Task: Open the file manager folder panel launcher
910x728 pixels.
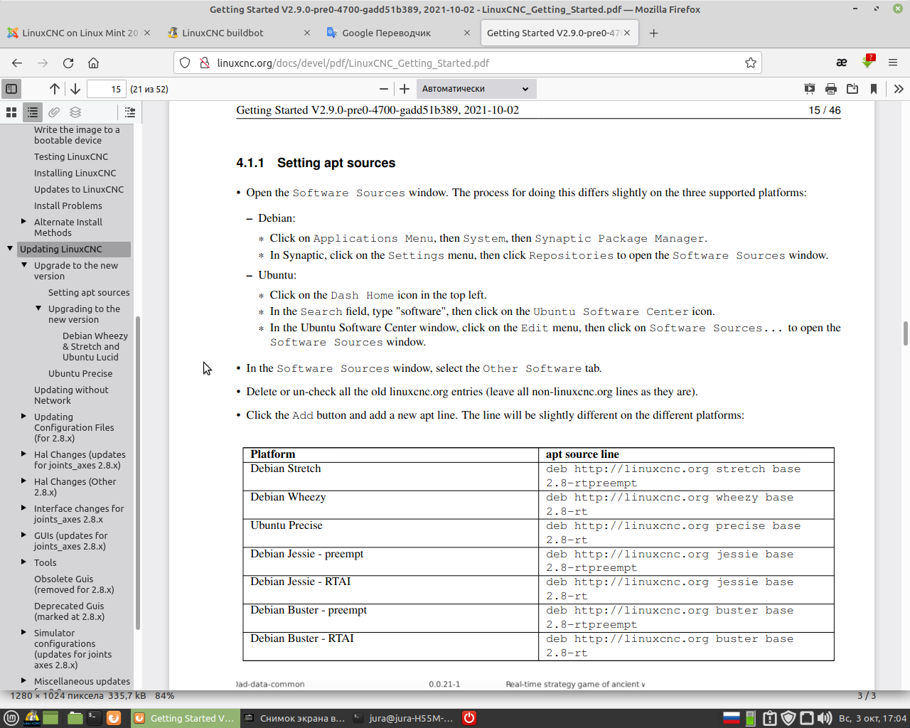Action: pos(75,718)
